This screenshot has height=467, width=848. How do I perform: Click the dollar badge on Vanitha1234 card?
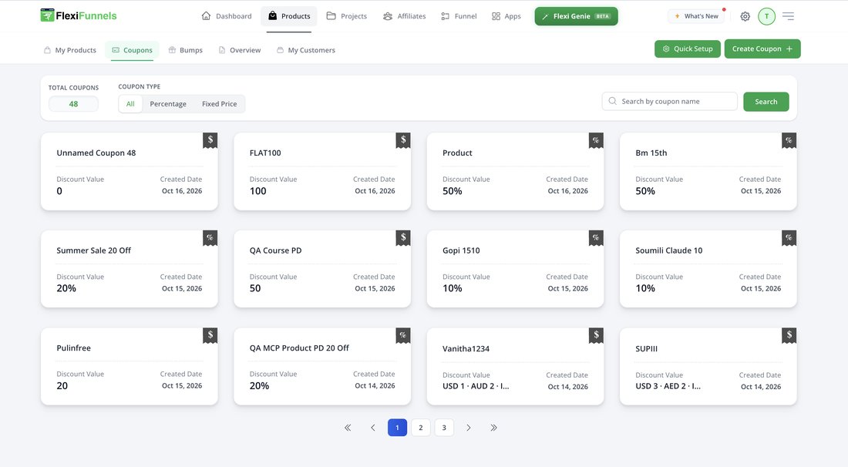click(x=596, y=335)
